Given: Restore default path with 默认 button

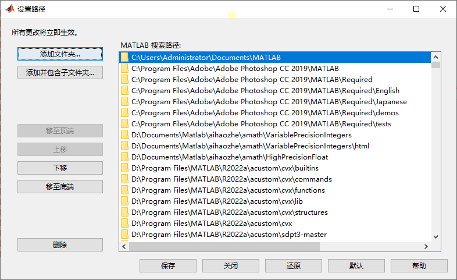Looking at the screenshot, I should 356,265.
